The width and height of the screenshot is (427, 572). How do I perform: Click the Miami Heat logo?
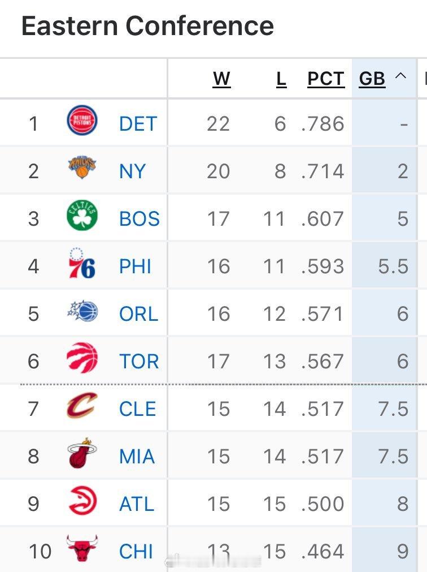[82, 454]
